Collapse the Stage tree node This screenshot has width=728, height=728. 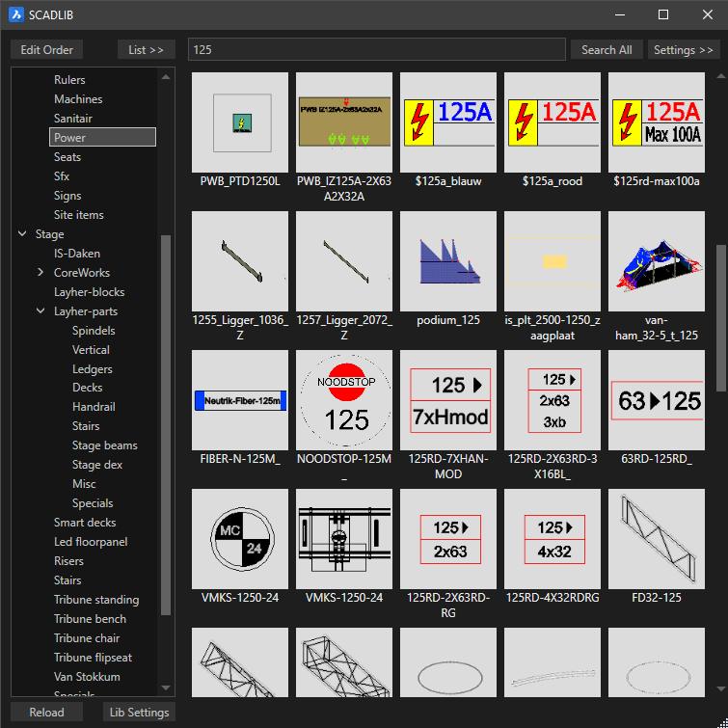[23, 234]
